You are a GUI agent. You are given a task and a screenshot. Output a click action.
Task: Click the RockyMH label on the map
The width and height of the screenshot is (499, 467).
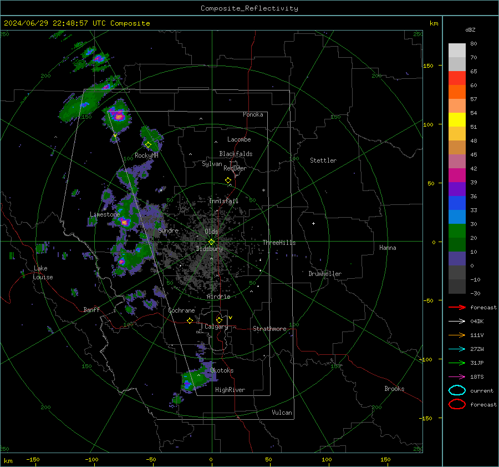coord(146,155)
